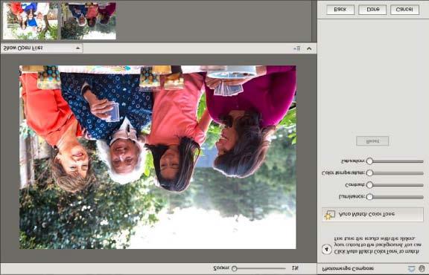Click the Auto Match Color Tone button
429x275 pixels.
click(372, 214)
